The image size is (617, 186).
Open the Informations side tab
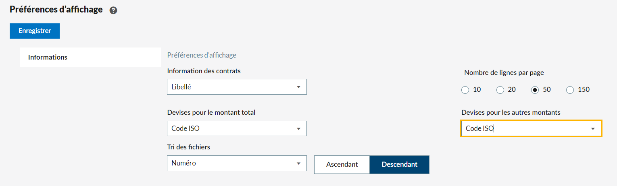[48, 57]
